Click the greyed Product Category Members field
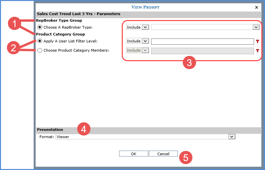265x170 pixels. click(x=202, y=51)
